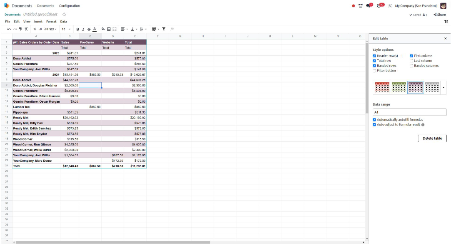Viewport: 451px width, 244px height.
Task: Click the Share button
Action: pyautogui.click(x=439, y=15)
